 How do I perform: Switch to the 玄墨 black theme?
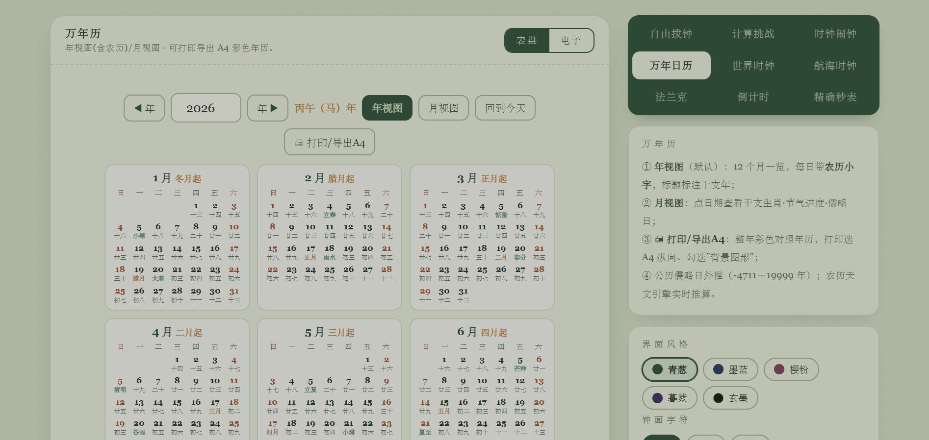point(730,398)
